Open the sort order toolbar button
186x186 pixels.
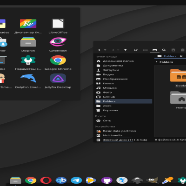pyautogui.click(x=136, y=50)
